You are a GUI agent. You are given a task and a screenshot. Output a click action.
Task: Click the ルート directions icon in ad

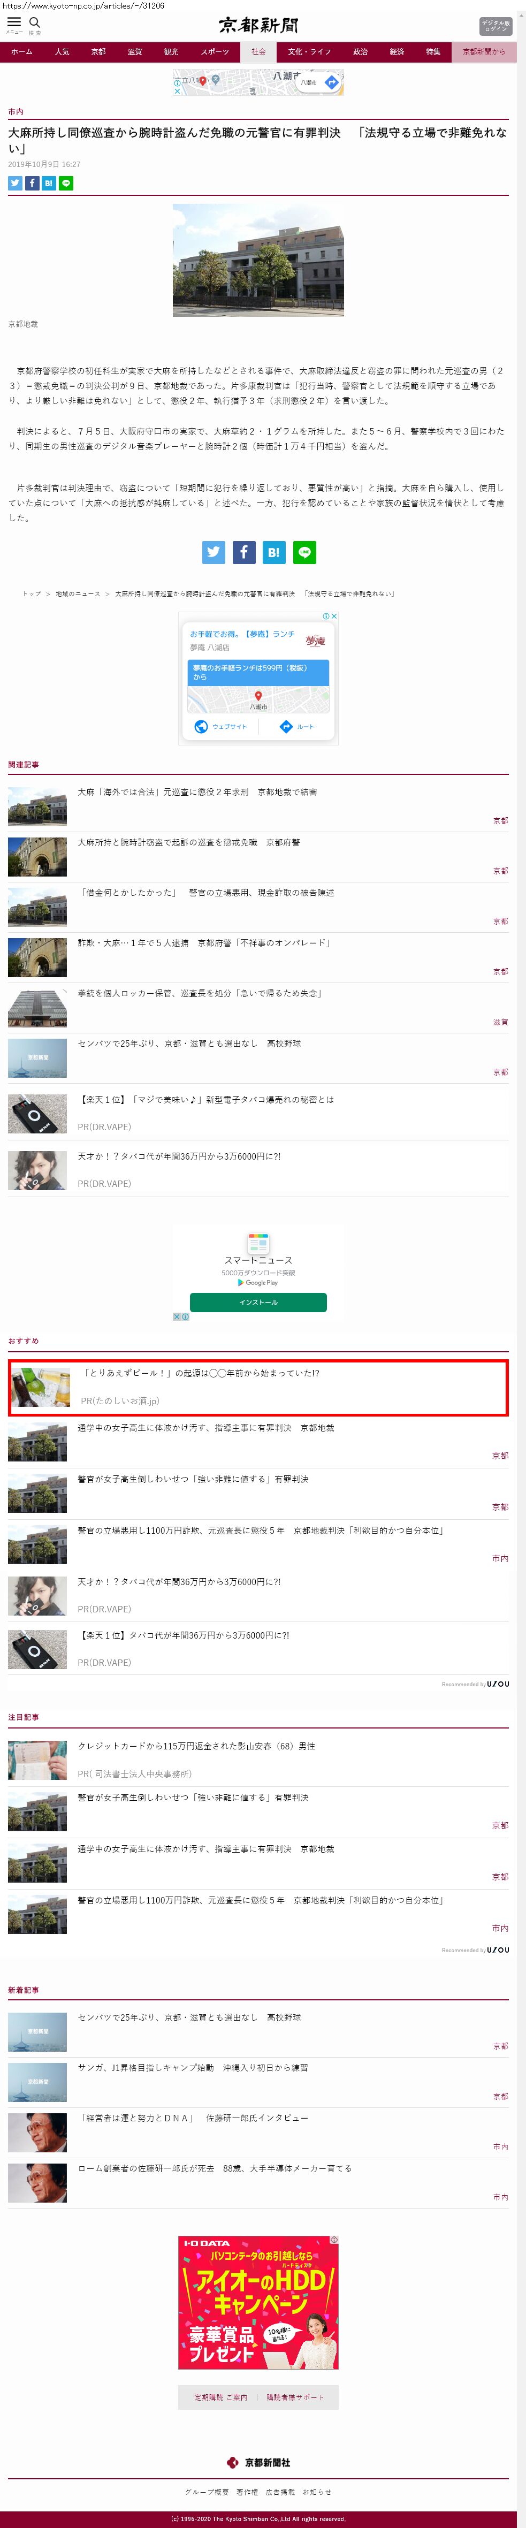click(x=287, y=726)
